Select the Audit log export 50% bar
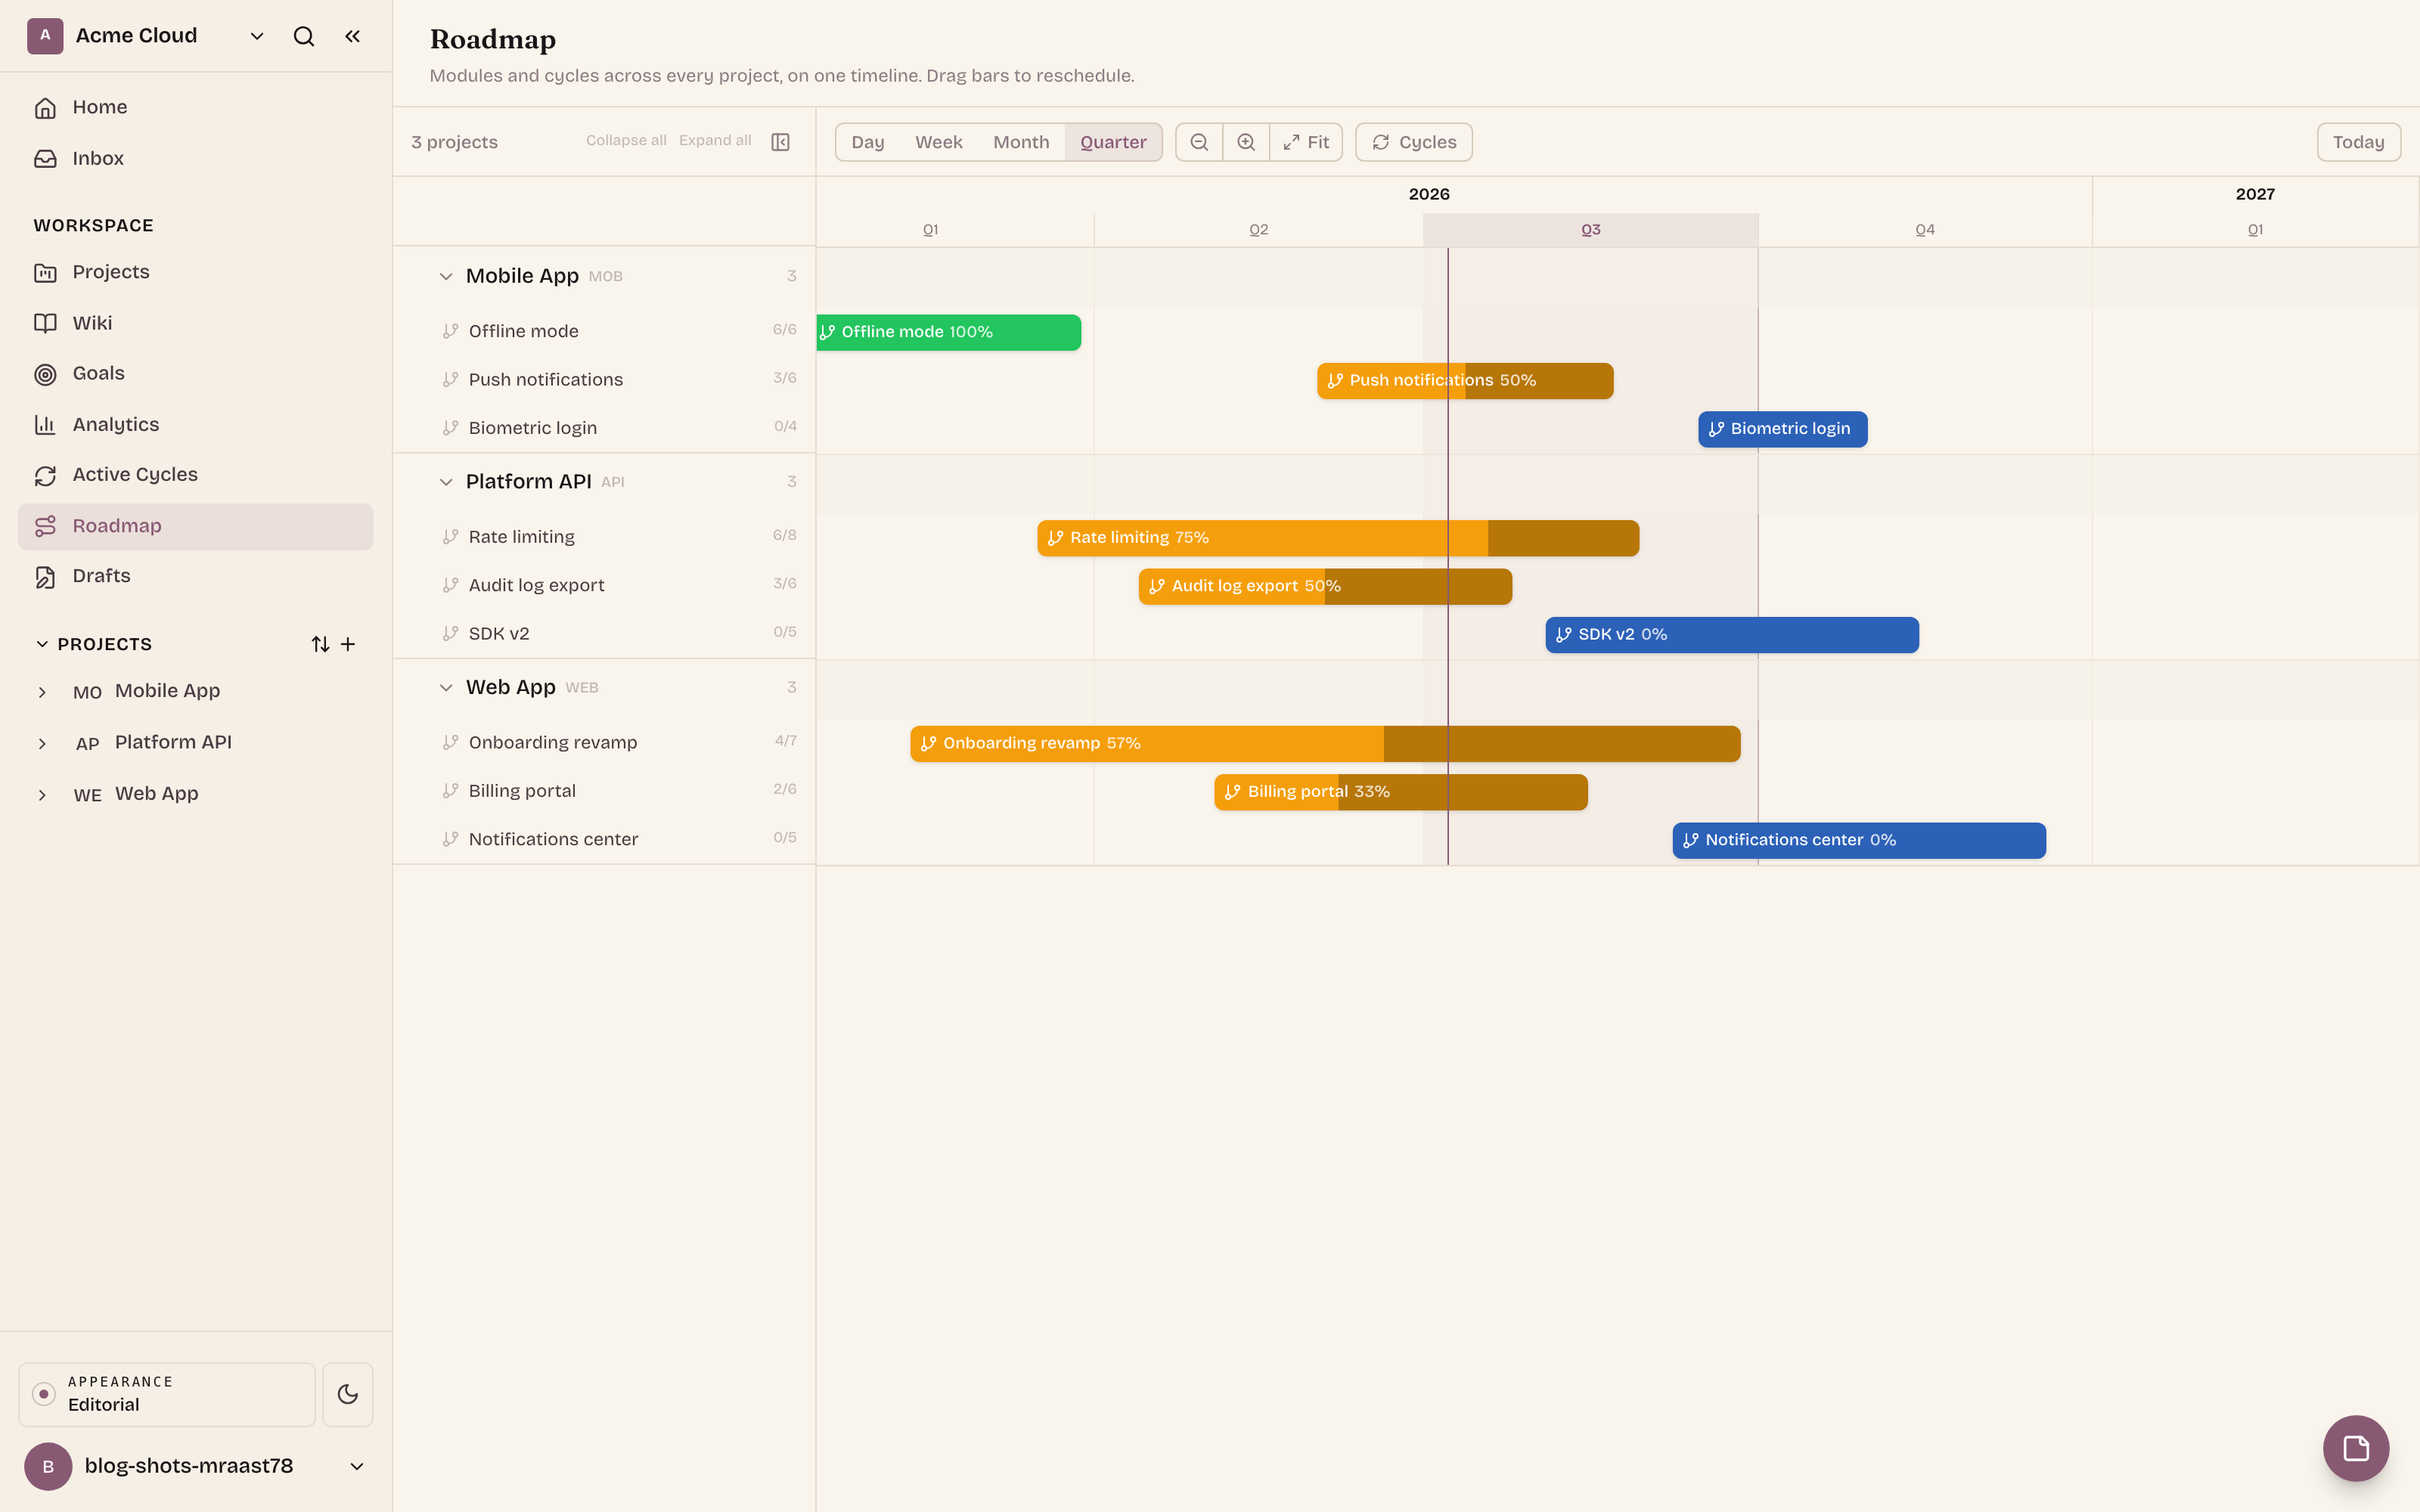Viewport: 2420px width, 1512px height. click(x=1325, y=586)
